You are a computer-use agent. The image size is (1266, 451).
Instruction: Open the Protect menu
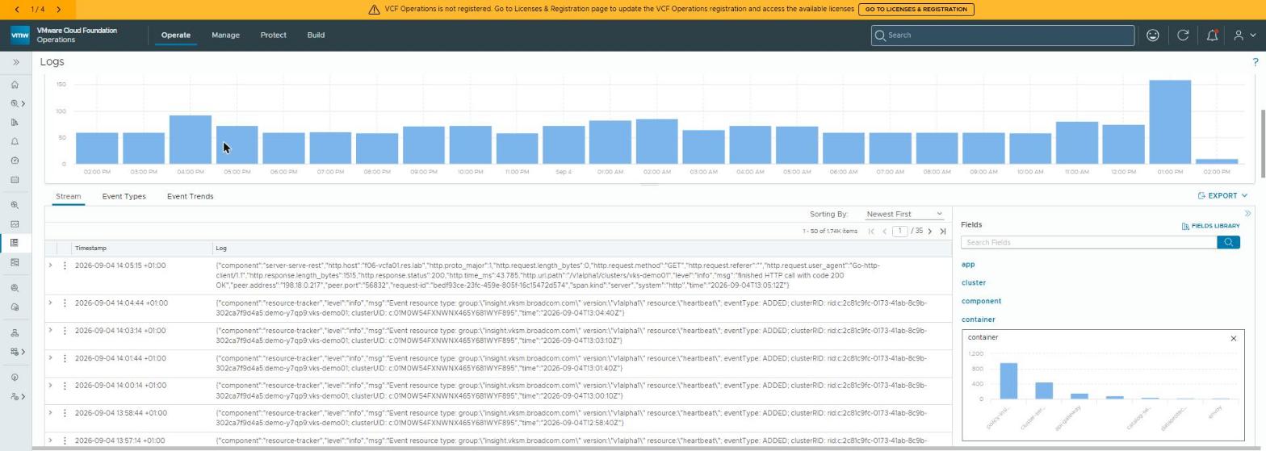pos(273,35)
